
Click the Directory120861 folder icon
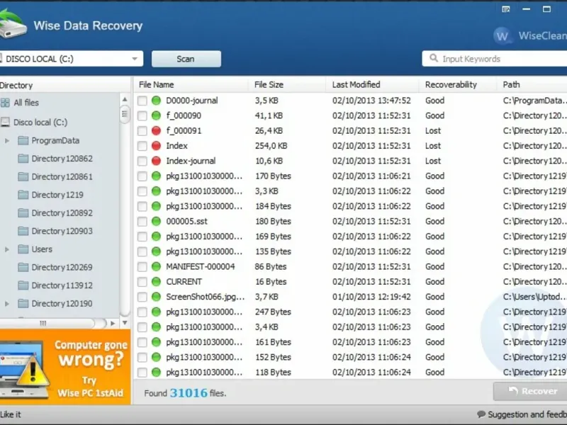tap(23, 176)
